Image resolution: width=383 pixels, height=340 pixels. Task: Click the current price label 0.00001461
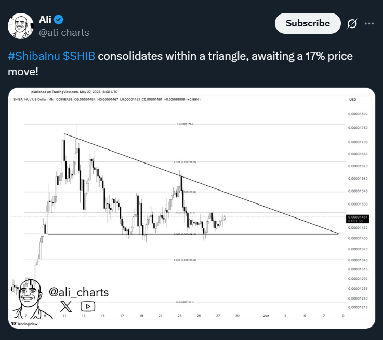(x=359, y=217)
